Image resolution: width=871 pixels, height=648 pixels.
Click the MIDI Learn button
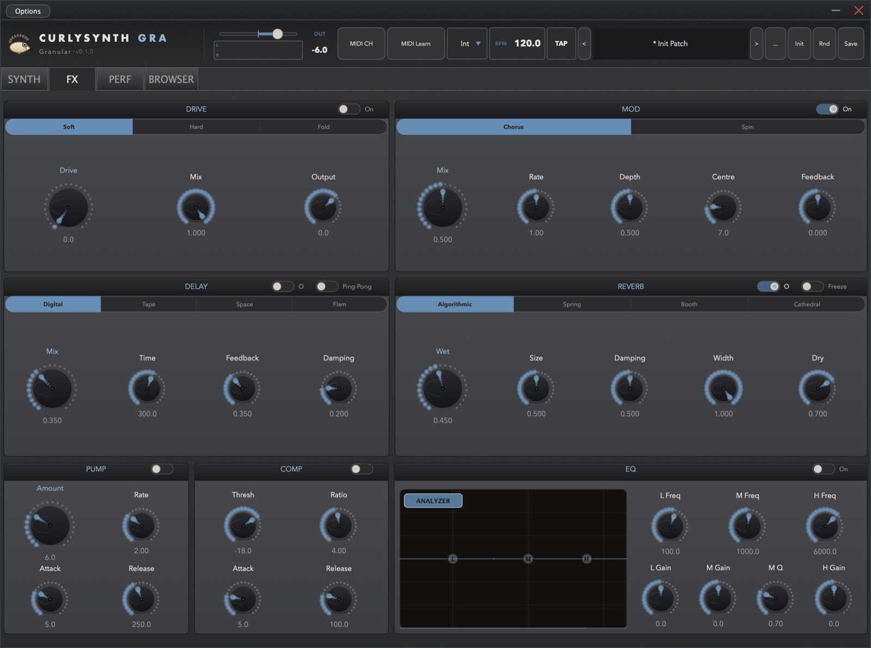click(x=416, y=44)
